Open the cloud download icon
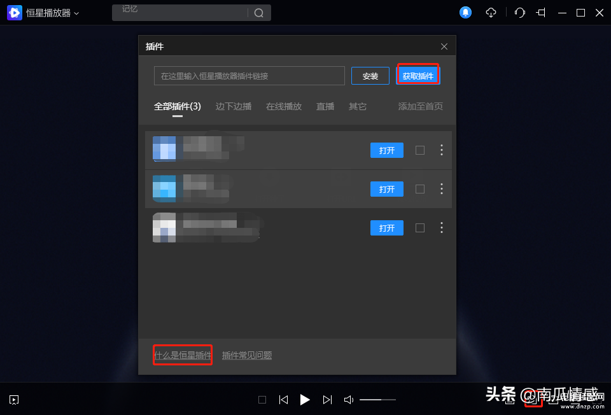The height and width of the screenshot is (415, 611). [x=491, y=13]
